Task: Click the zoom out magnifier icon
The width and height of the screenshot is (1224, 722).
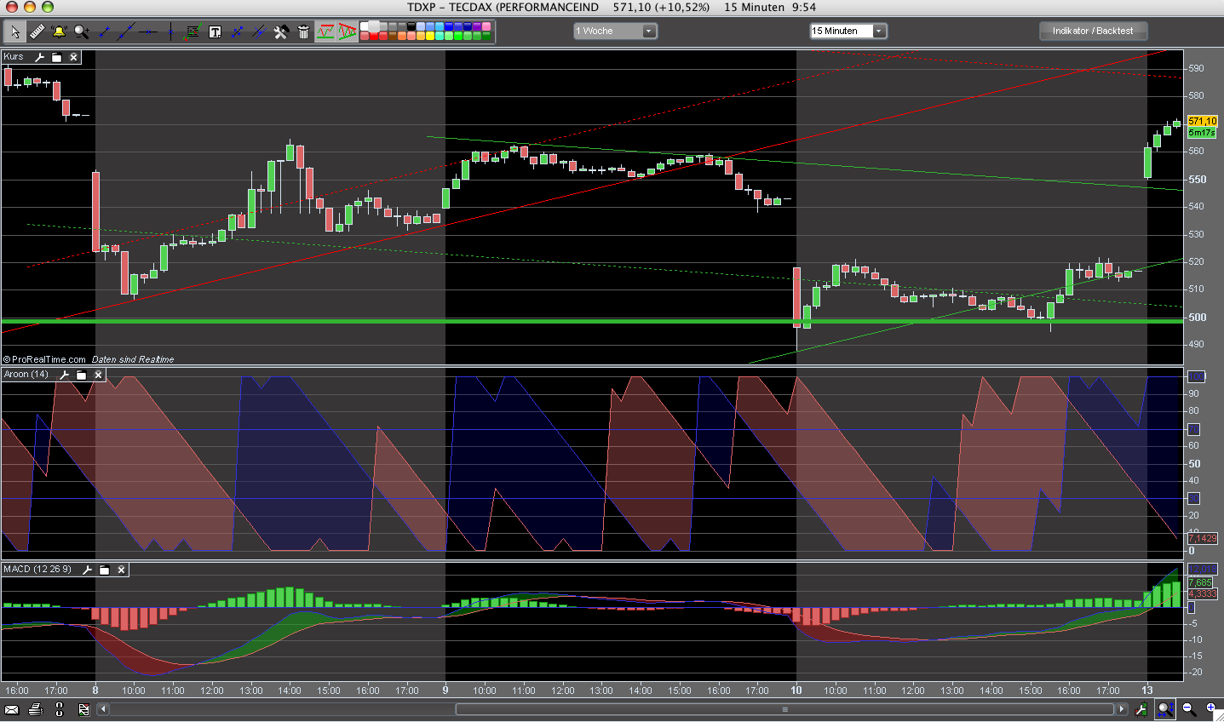Action: point(1189,709)
